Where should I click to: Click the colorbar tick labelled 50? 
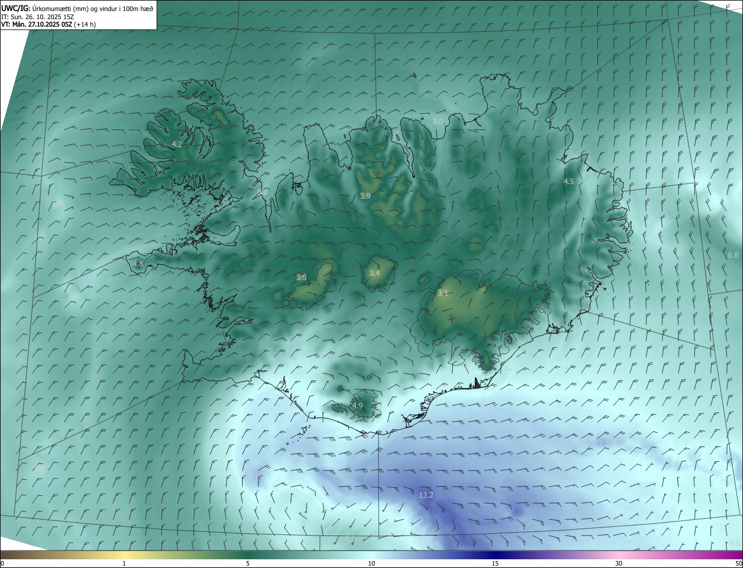738,563
